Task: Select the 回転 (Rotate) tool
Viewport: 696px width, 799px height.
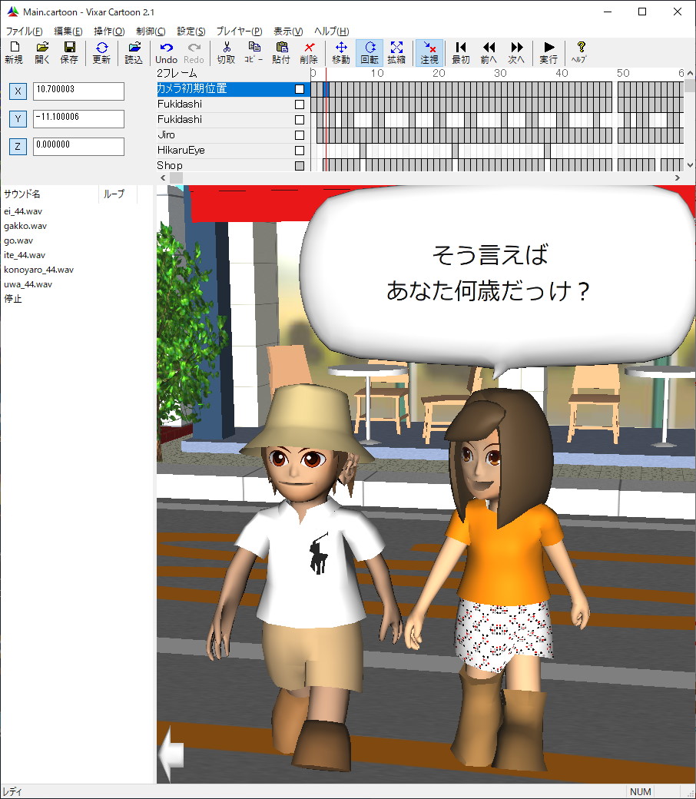Action: pyautogui.click(x=370, y=52)
